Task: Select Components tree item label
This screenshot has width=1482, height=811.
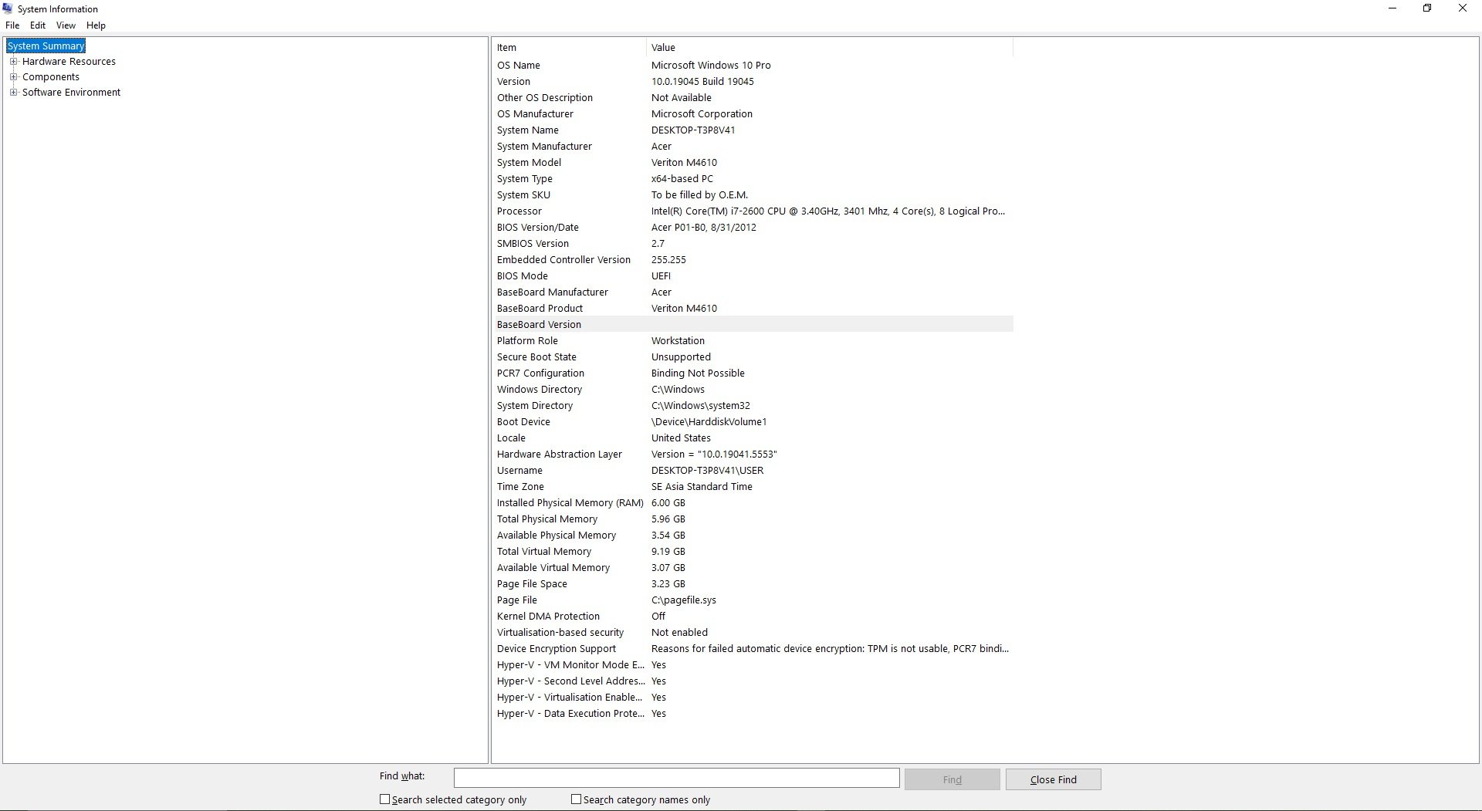Action: pos(51,77)
